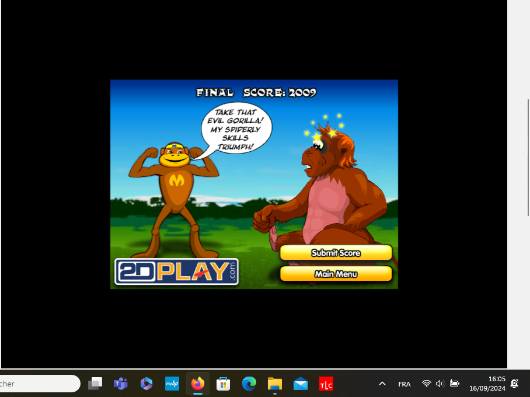Open the myHP app
The image size is (530, 397).
172,384
